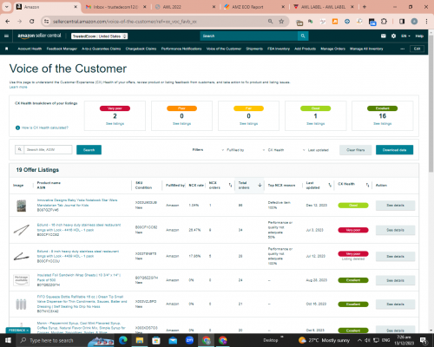Viewport: 434px width, 347px height.
Task: Open the Seller Central mail messages icon
Action: point(384,36)
